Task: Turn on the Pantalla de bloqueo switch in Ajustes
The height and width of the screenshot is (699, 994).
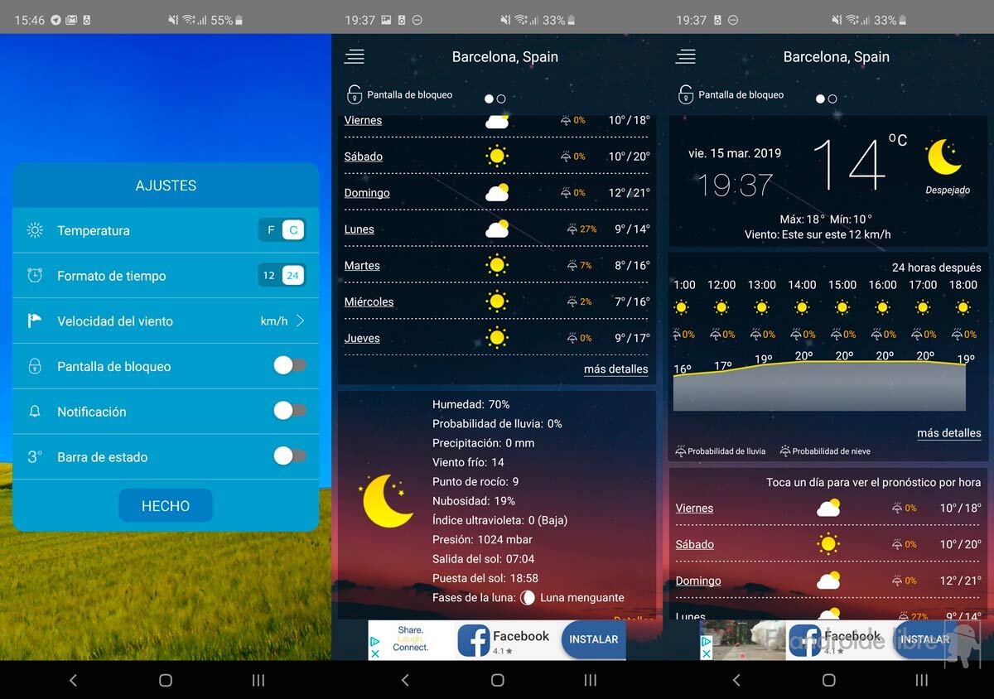Action: tap(290, 366)
